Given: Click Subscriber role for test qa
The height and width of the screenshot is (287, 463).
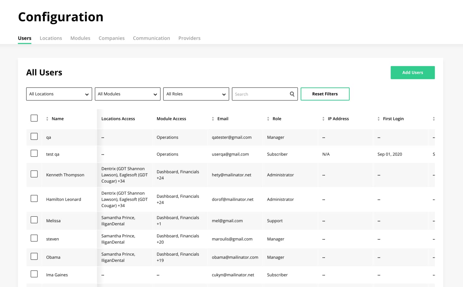Looking at the screenshot, I should click(277, 154).
